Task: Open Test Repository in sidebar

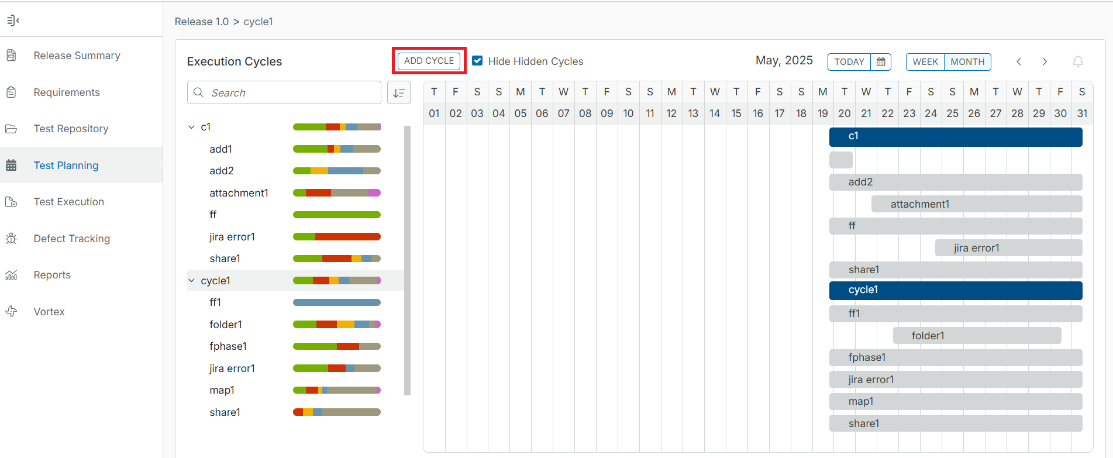Action: (x=71, y=129)
